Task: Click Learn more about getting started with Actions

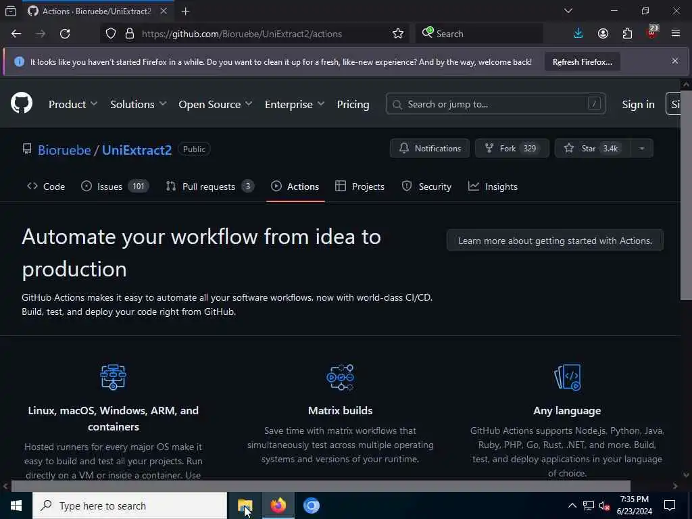Action: [555, 241]
